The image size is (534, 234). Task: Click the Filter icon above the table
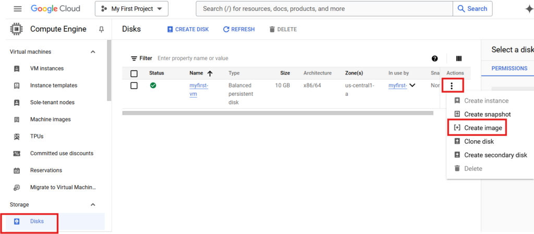click(x=135, y=58)
